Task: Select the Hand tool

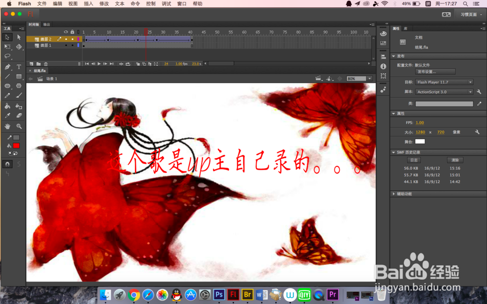Action: (7, 126)
